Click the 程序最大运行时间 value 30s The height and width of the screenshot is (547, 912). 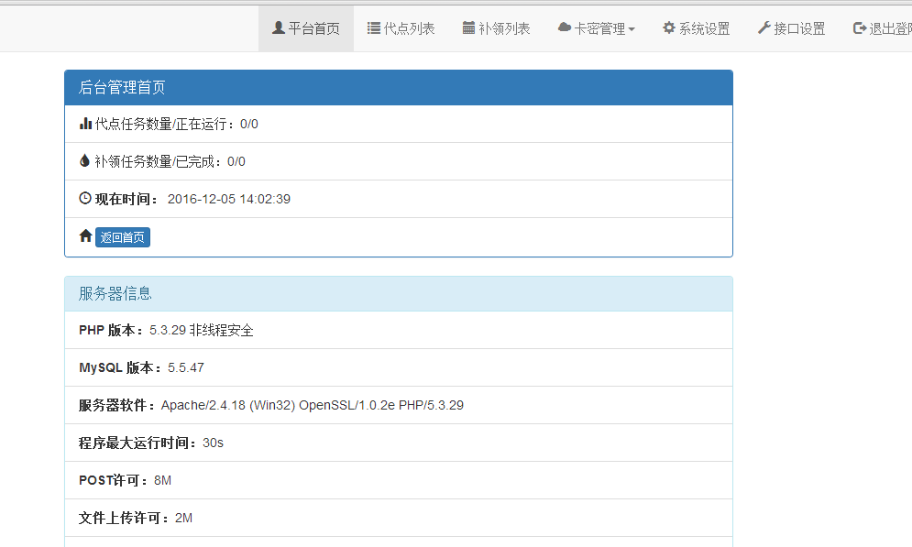[213, 443]
